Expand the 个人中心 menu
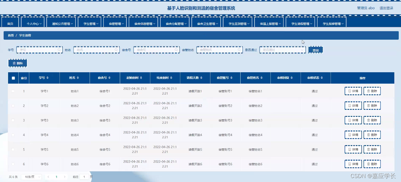Screen dimensions: 401x182 click(33, 23)
